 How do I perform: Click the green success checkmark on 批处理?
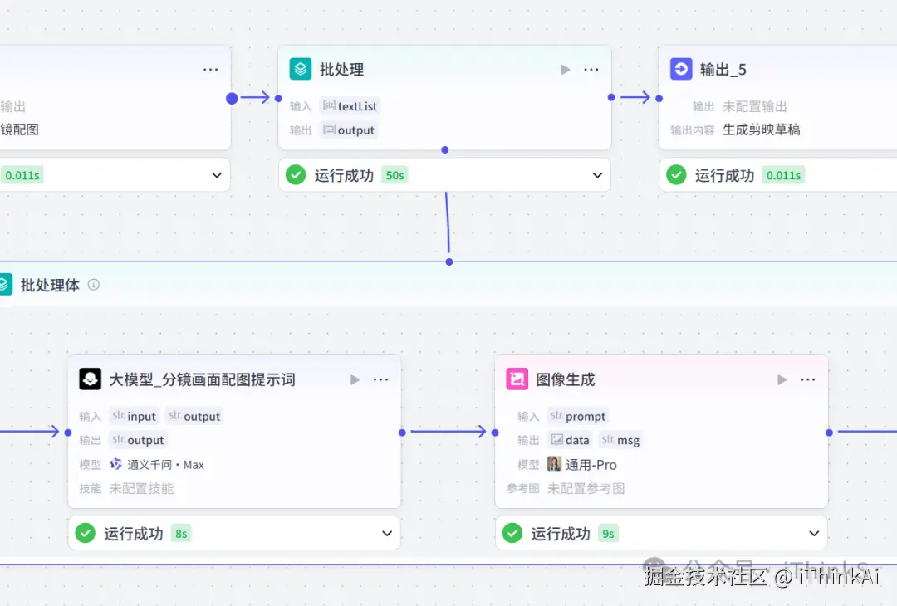pos(296,174)
